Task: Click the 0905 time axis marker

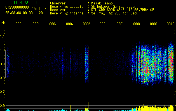Action: point(86,24)
